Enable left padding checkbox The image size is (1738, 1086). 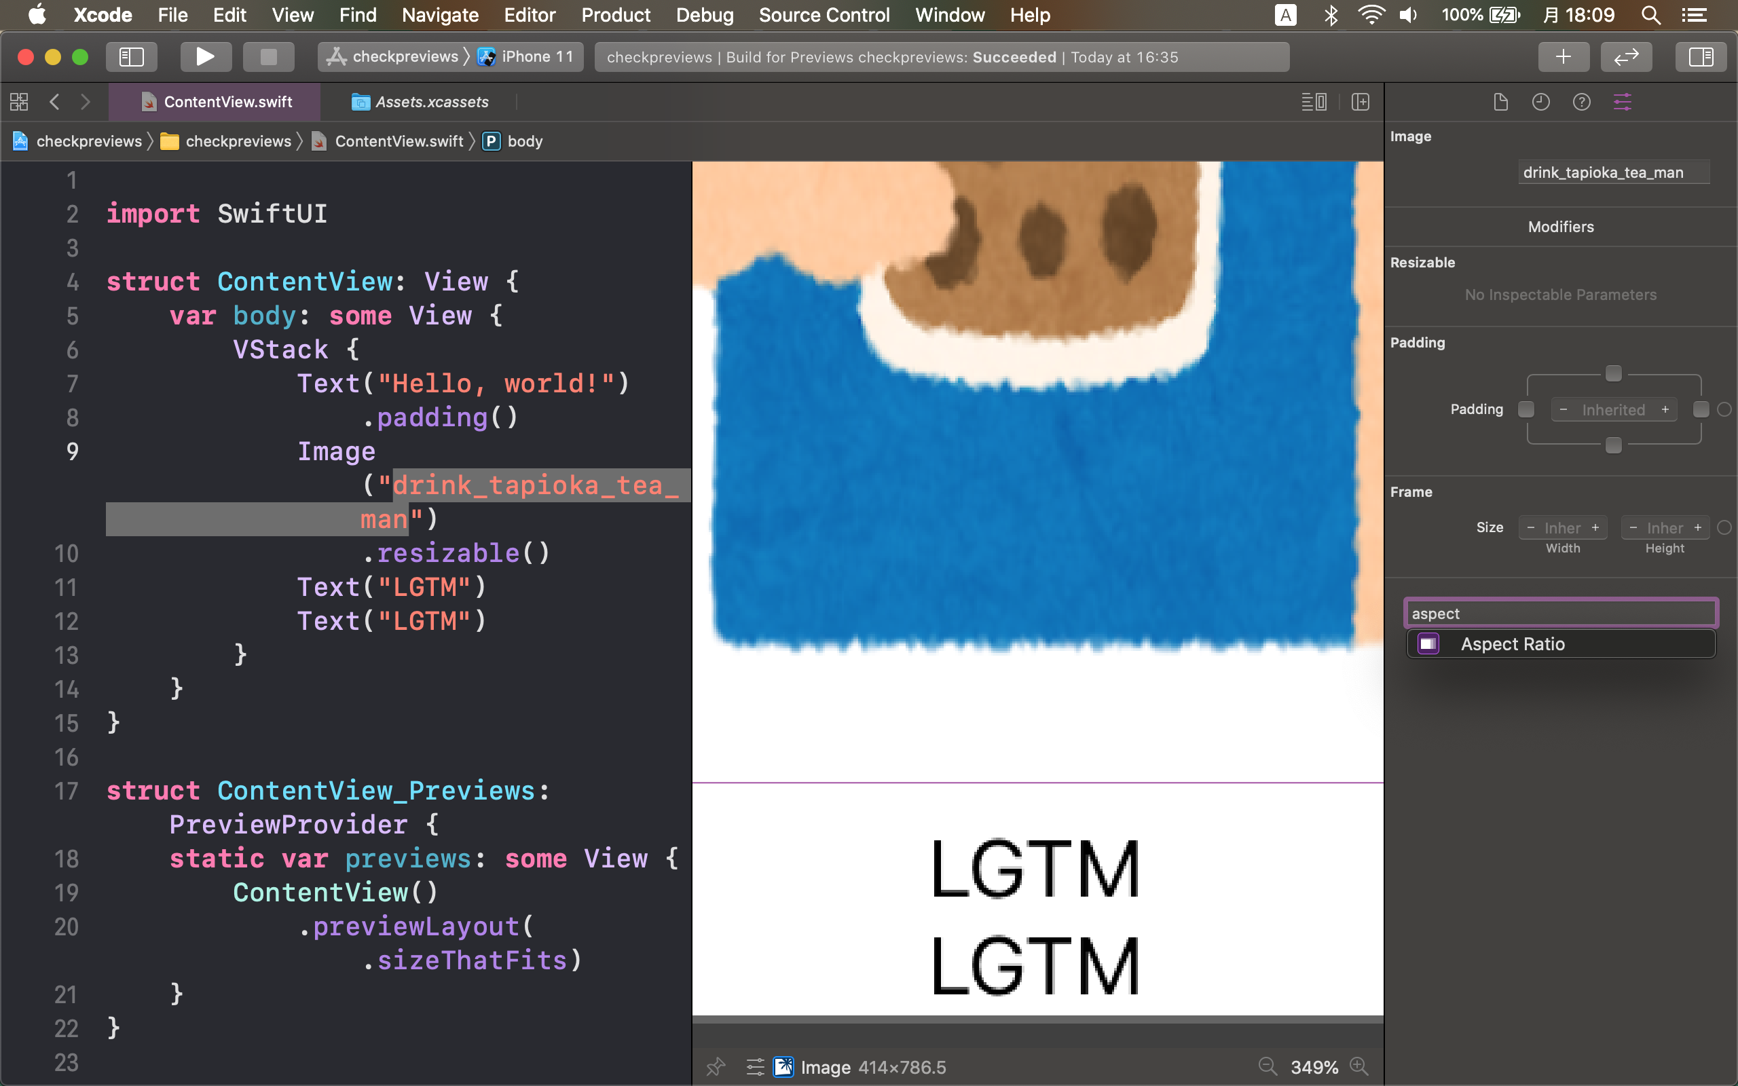pos(1526,409)
